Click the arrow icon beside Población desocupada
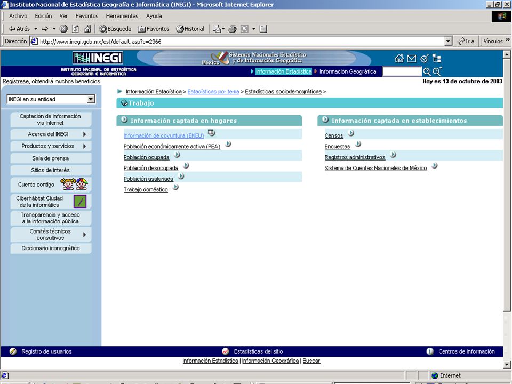This screenshot has width=512, height=384. click(186, 165)
